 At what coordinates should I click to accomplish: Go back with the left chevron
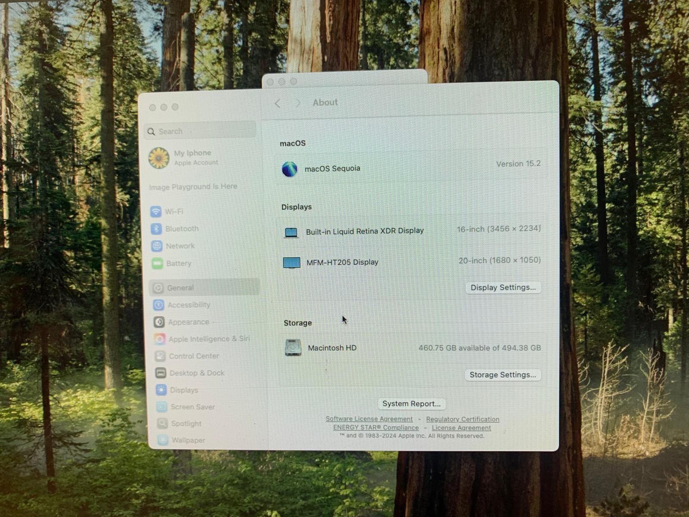278,103
